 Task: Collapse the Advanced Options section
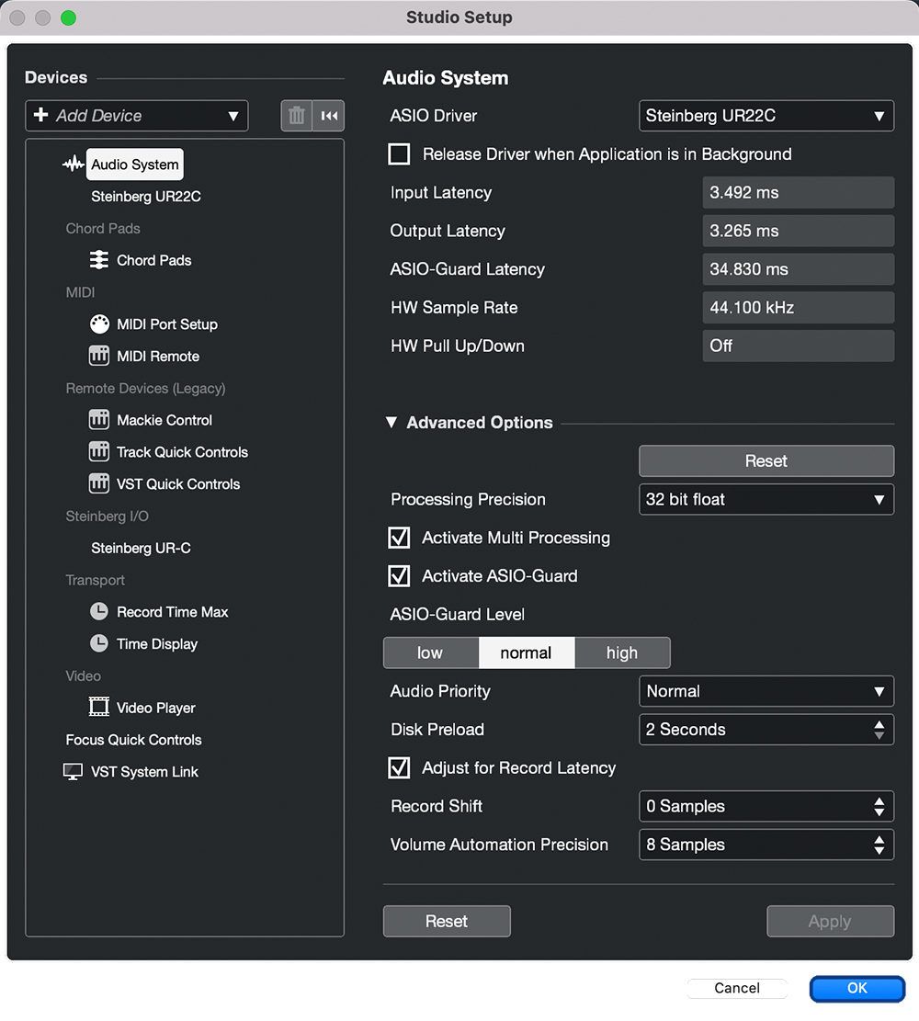pos(391,423)
